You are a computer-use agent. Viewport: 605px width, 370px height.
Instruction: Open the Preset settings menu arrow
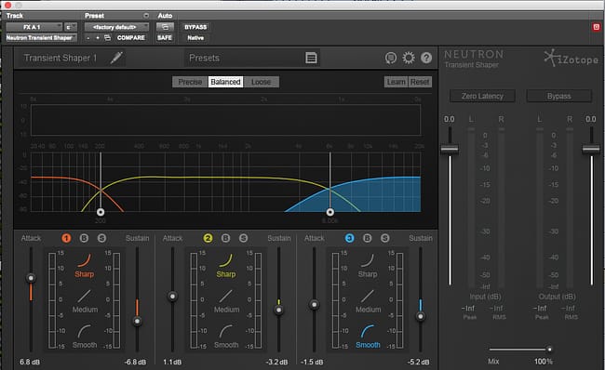pyautogui.click(x=146, y=16)
